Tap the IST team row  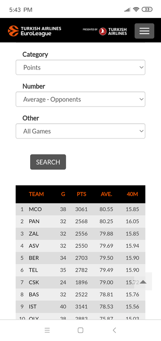80,306
